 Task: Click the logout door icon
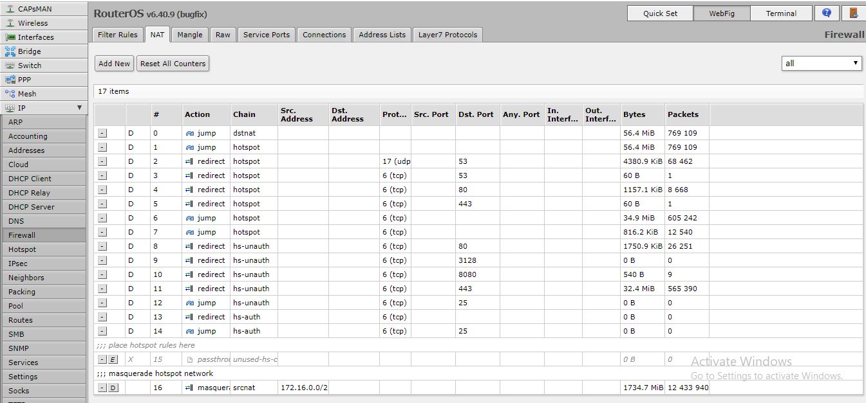pos(853,13)
